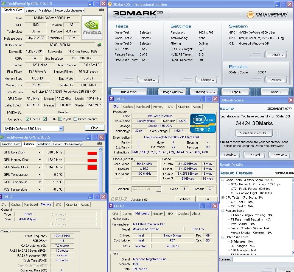Click the red GPU Memory Clock sensor graph bar
The width and height of the screenshot is (294, 272).
click(x=92, y=161)
